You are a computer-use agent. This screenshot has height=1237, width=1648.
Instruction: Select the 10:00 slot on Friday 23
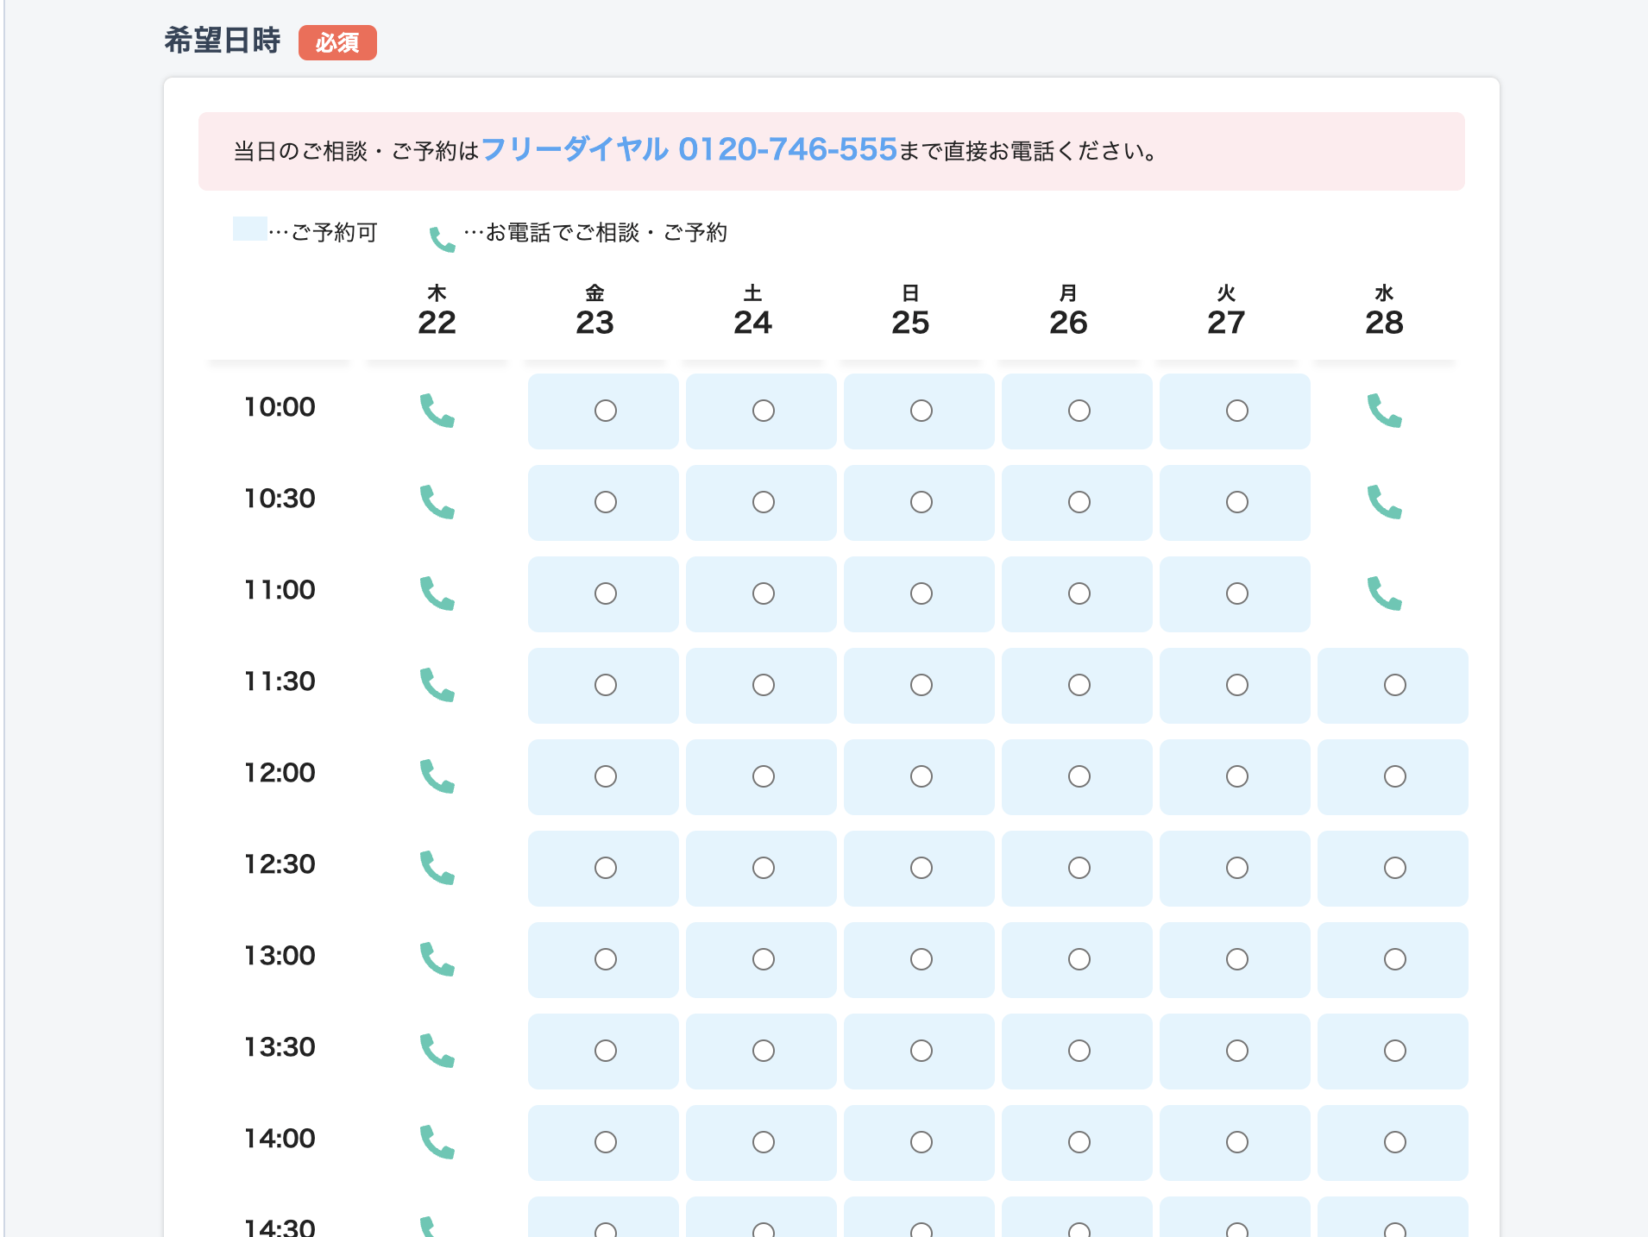(604, 411)
